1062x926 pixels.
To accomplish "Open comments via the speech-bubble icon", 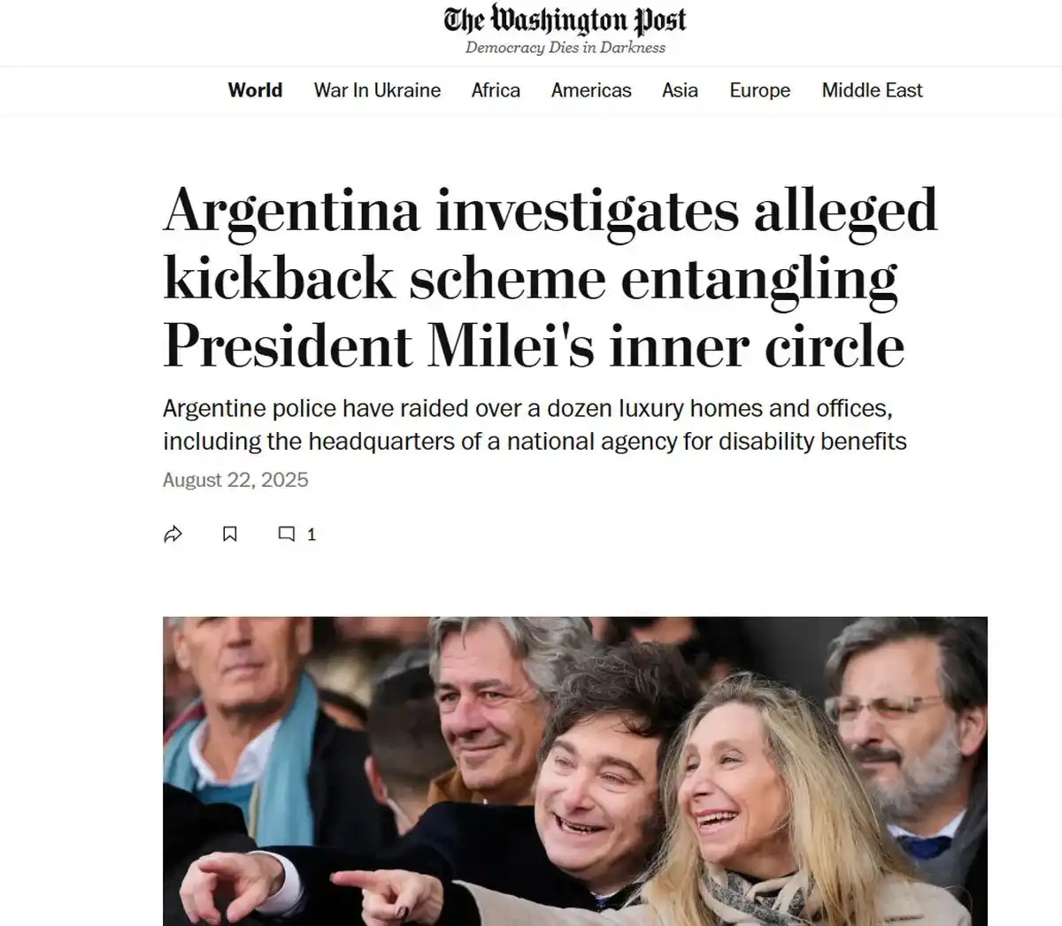I will tap(287, 534).
